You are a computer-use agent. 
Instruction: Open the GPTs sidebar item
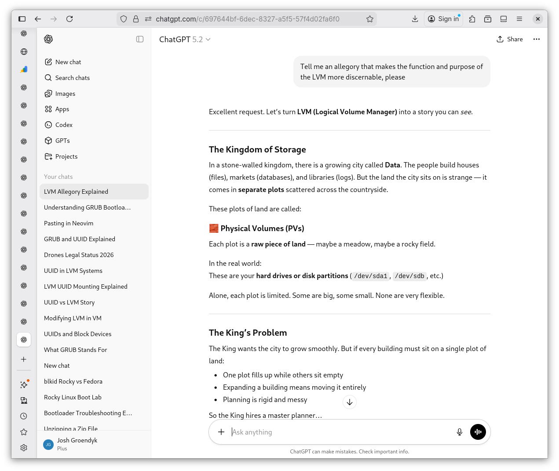(x=62, y=141)
